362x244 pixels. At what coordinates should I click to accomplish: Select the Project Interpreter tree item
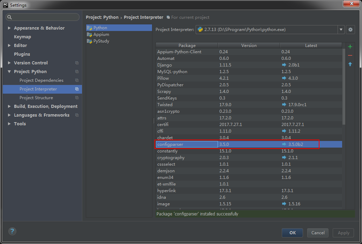pyautogui.click(x=43, y=89)
